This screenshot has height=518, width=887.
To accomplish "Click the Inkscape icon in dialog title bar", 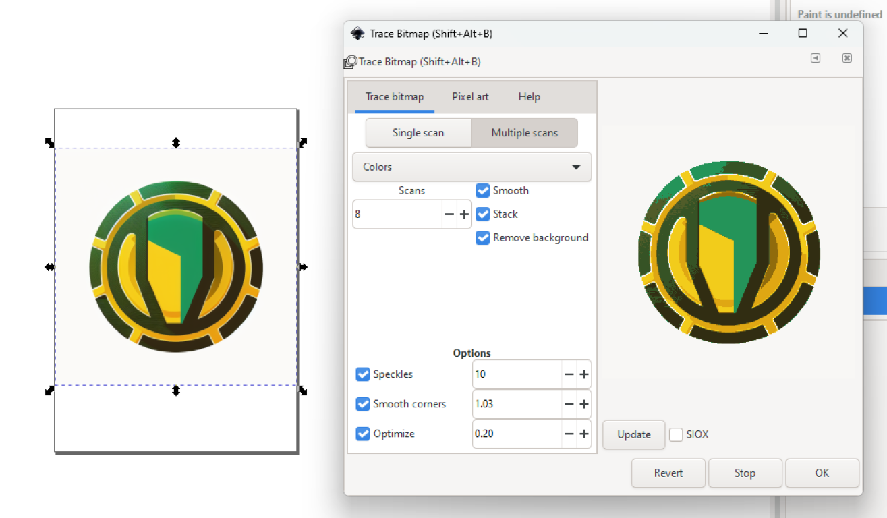I will [357, 34].
